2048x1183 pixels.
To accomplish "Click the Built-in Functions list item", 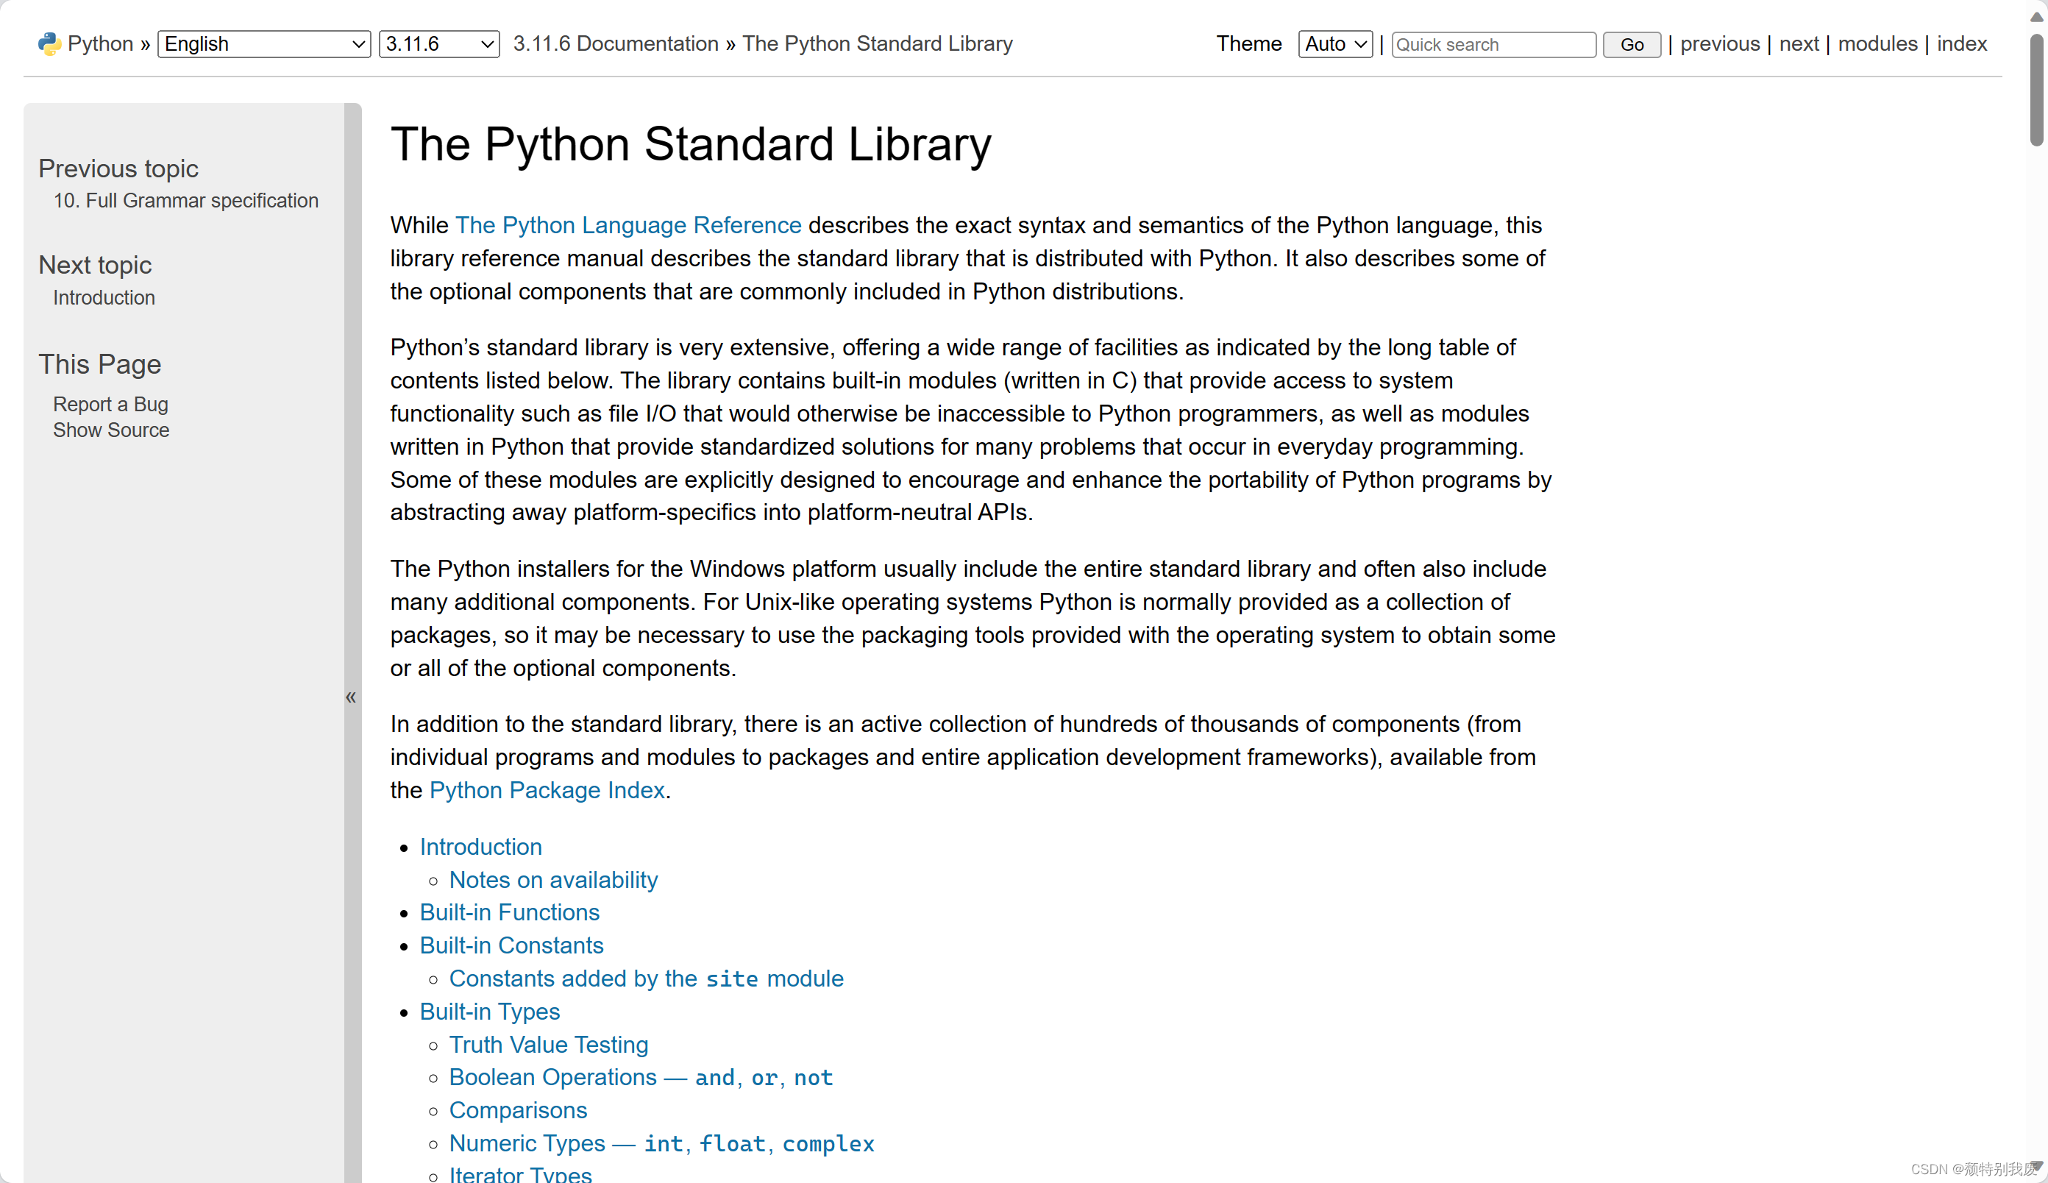I will [x=510, y=912].
